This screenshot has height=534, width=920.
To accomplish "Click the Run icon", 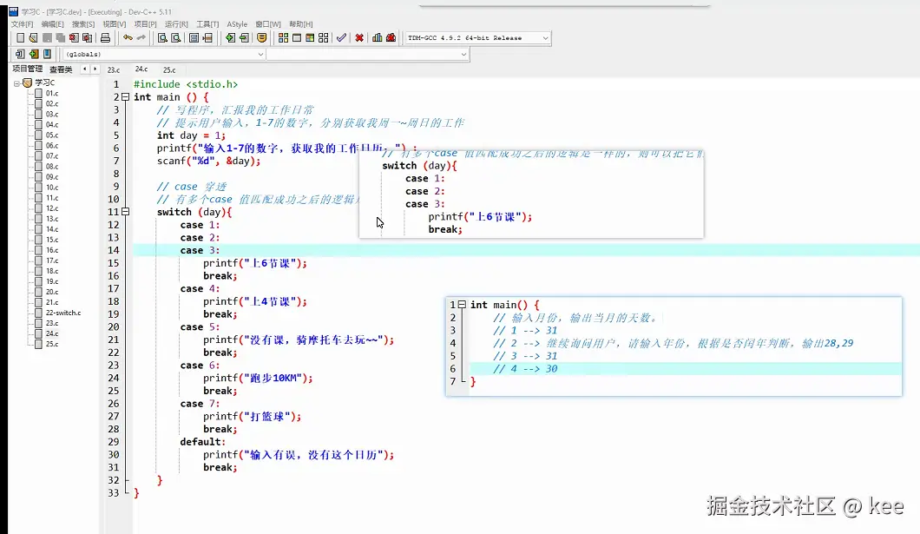I will [297, 37].
